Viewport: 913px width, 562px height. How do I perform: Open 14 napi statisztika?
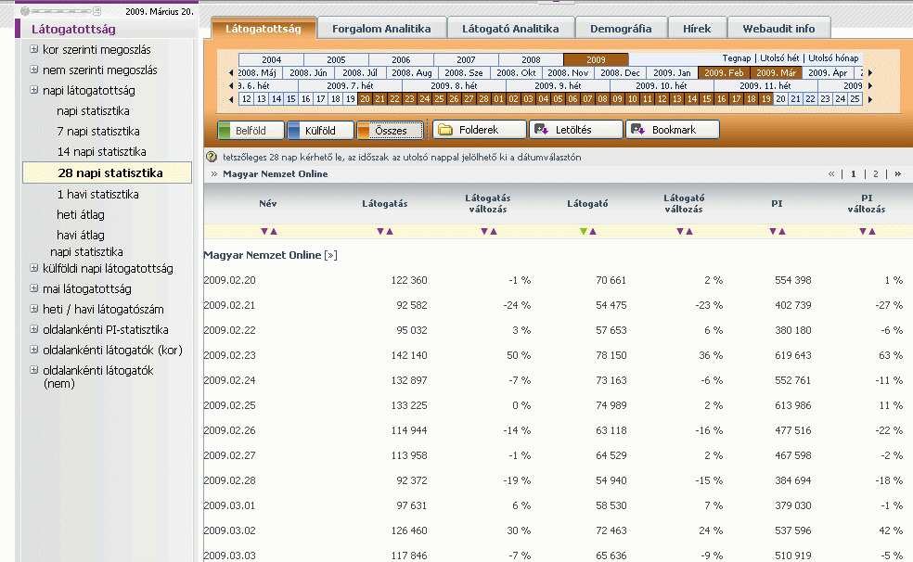102,151
